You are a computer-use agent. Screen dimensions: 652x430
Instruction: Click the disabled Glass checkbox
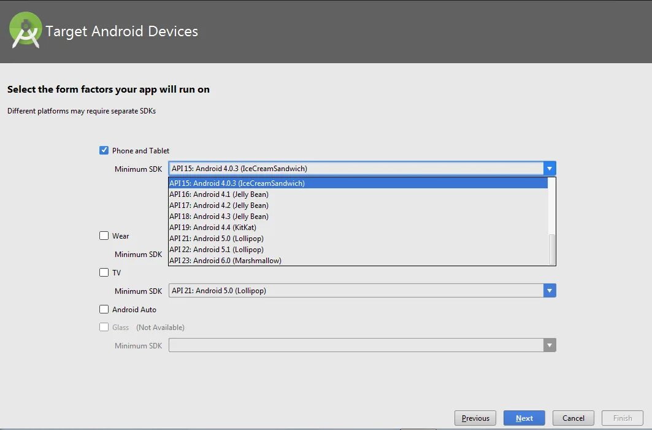click(104, 327)
